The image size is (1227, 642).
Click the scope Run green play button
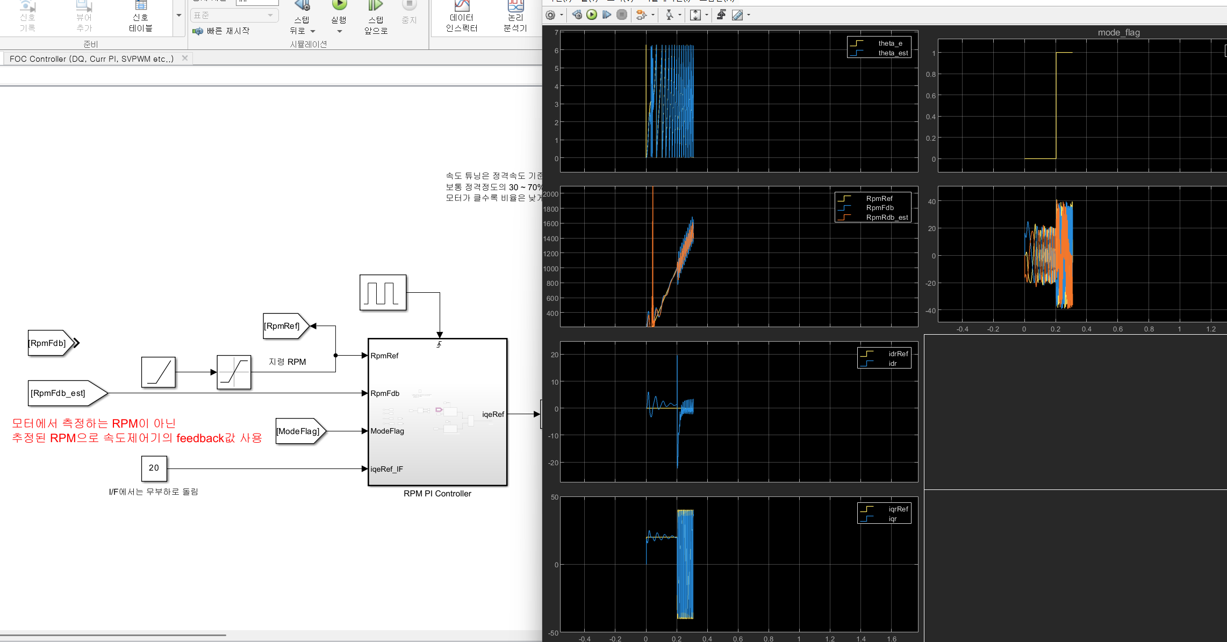(592, 15)
